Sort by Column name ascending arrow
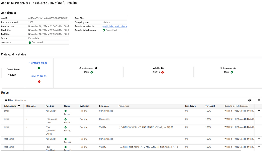 pos(19,106)
